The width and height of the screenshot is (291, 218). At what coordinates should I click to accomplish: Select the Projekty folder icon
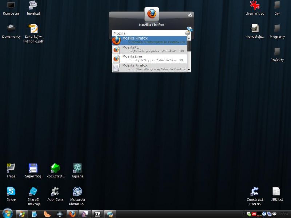pyautogui.click(x=277, y=55)
